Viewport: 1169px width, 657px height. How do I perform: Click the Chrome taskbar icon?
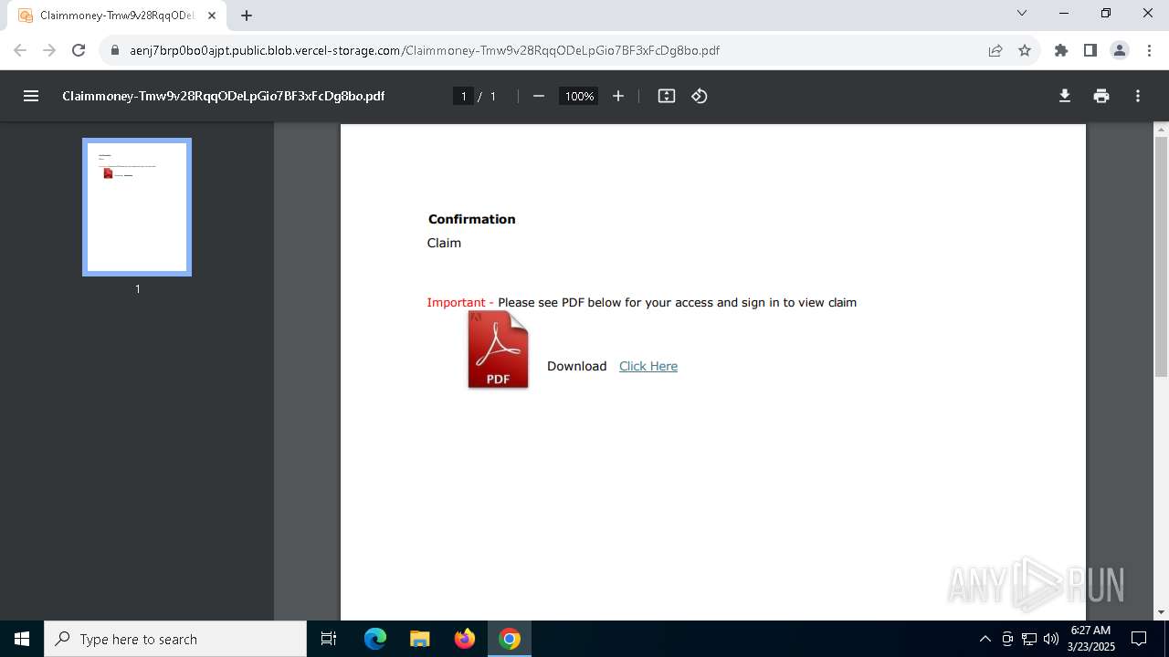pos(510,639)
